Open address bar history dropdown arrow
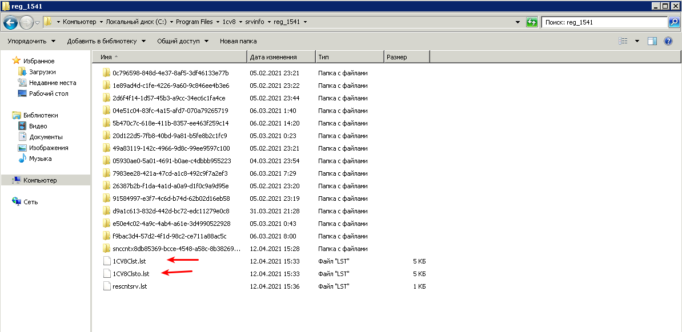Viewport: 682px width, 332px height. point(517,22)
